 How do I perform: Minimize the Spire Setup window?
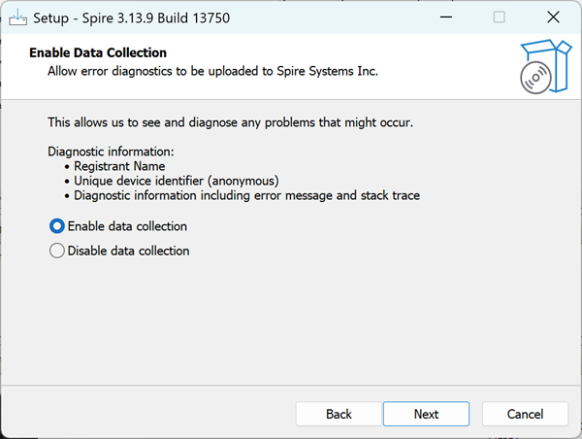tap(446, 17)
